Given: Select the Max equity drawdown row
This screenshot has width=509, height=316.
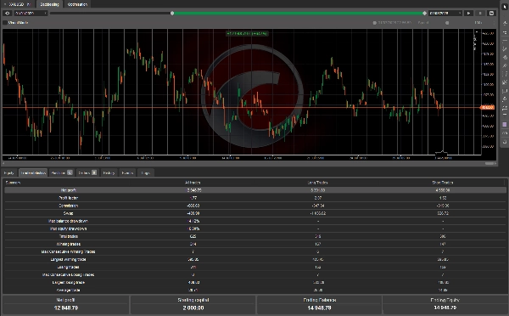Looking at the screenshot, I should pyautogui.click(x=255, y=229).
